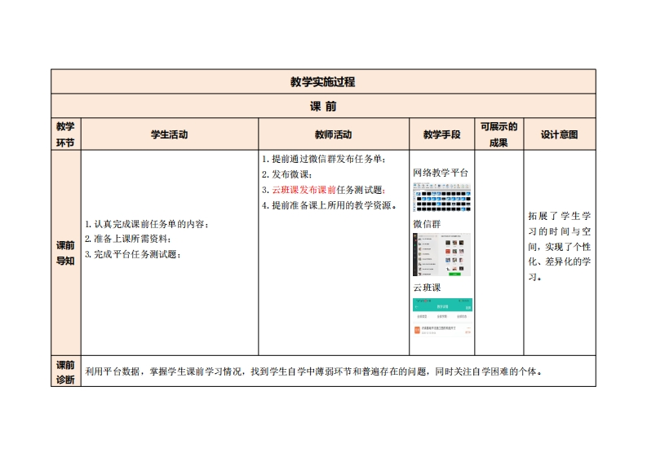This screenshot has width=647, height=457.
Task: Click the 教学实施过程 table title
Action: (x=322, y=82)
